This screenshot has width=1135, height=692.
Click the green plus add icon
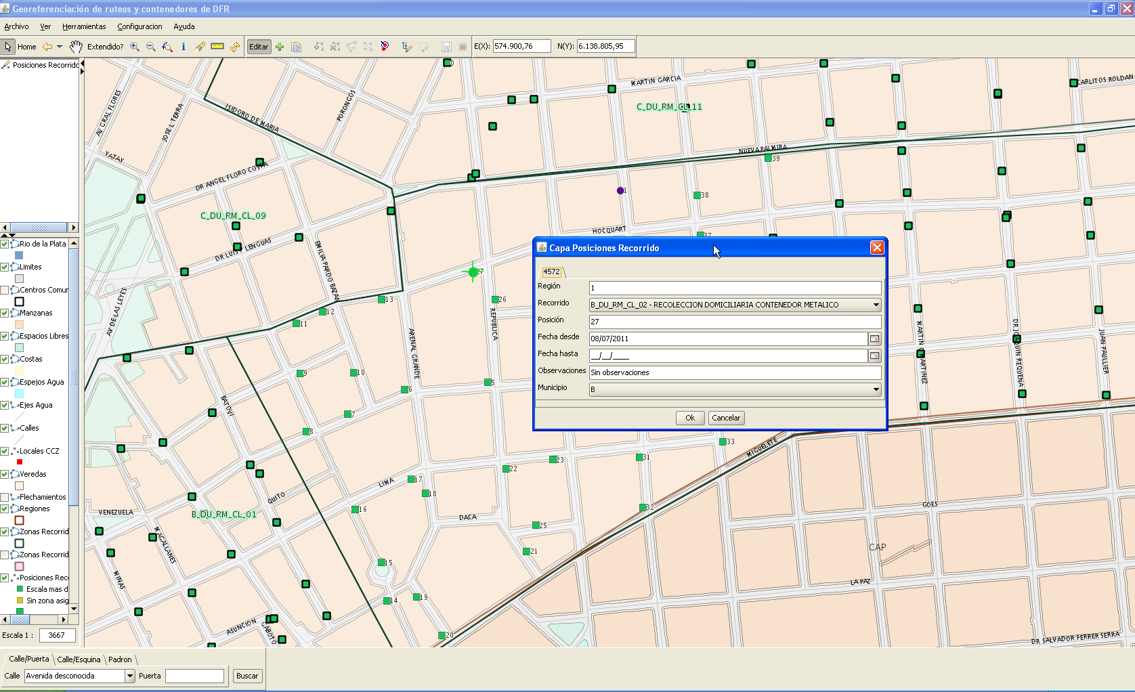pos(280,47)
